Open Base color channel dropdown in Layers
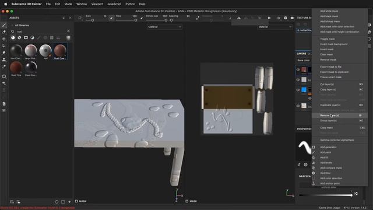Screen dimensions: 373x210 tap(304, 61)
